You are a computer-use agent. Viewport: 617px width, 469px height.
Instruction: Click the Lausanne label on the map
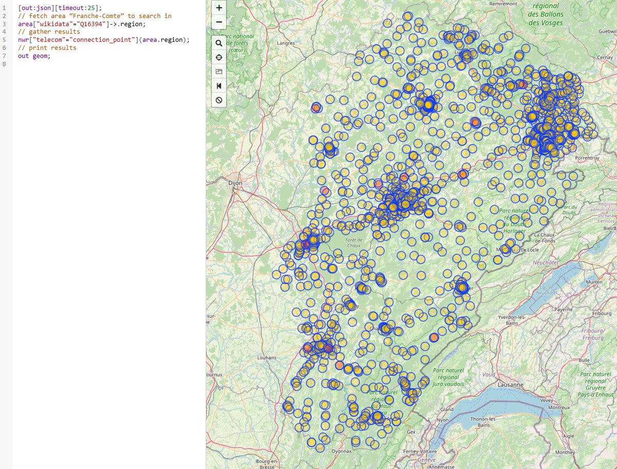pyautogui.click(x=511, y=385)
